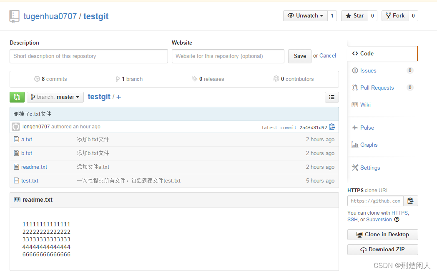
Task: Click the Graphs bar chart icon
Action: tap(355, 145)
